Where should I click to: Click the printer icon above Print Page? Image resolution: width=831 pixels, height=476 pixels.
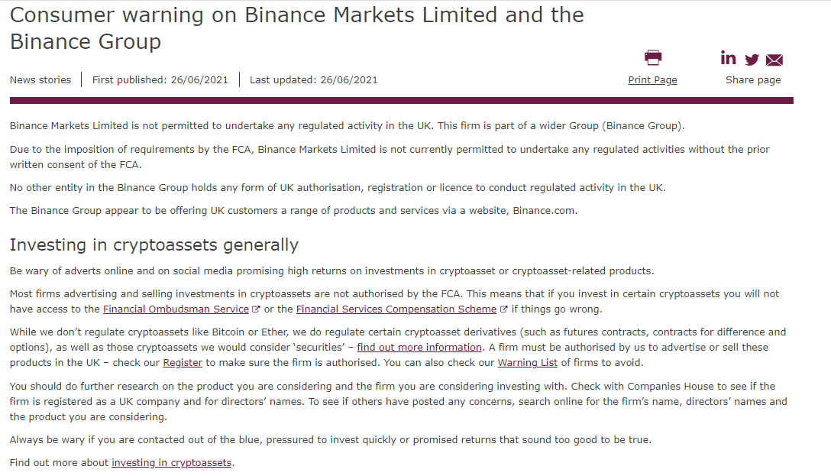point(652,57)
